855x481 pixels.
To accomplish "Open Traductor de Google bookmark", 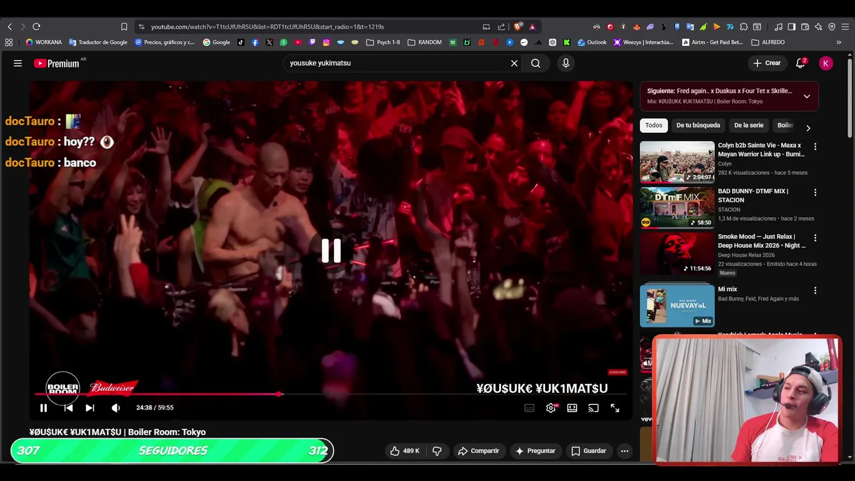I will pos(98,42).
